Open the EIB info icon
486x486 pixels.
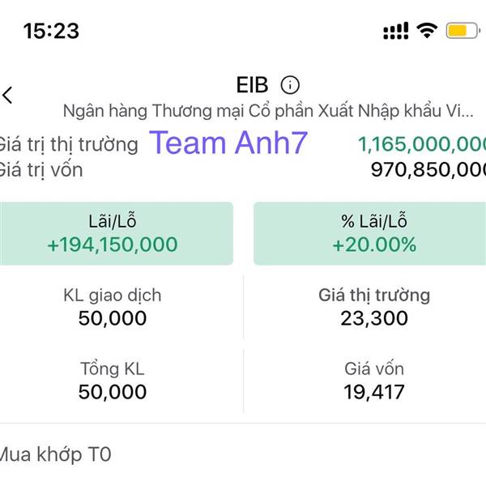290,85
